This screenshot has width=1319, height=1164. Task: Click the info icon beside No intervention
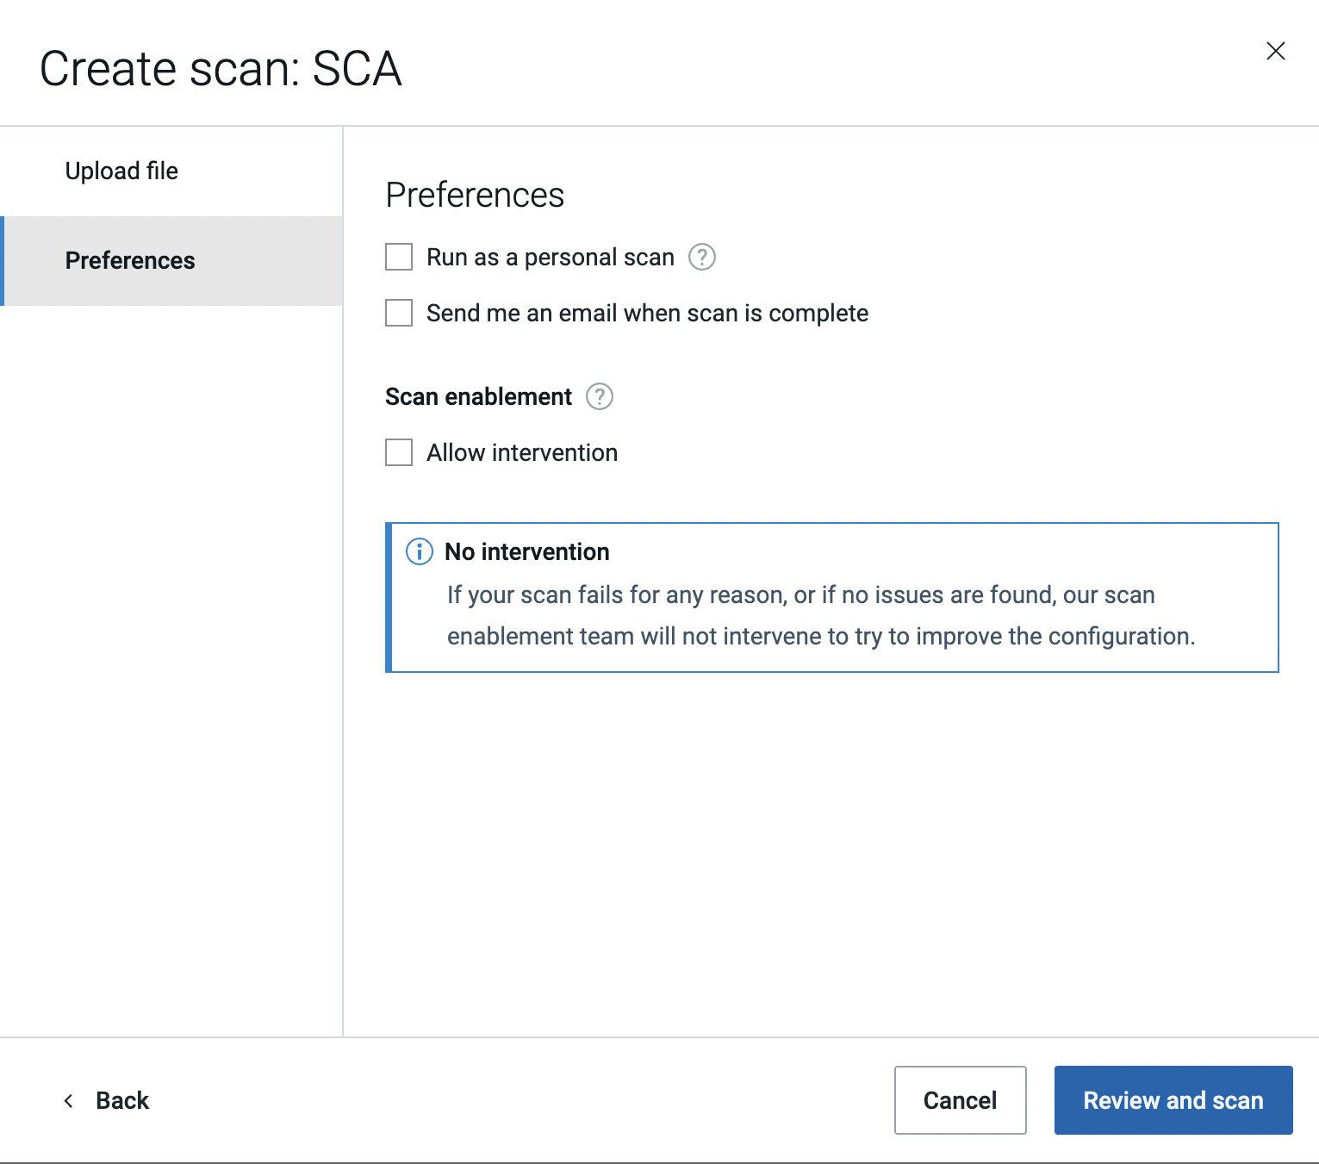pos(420,551)
